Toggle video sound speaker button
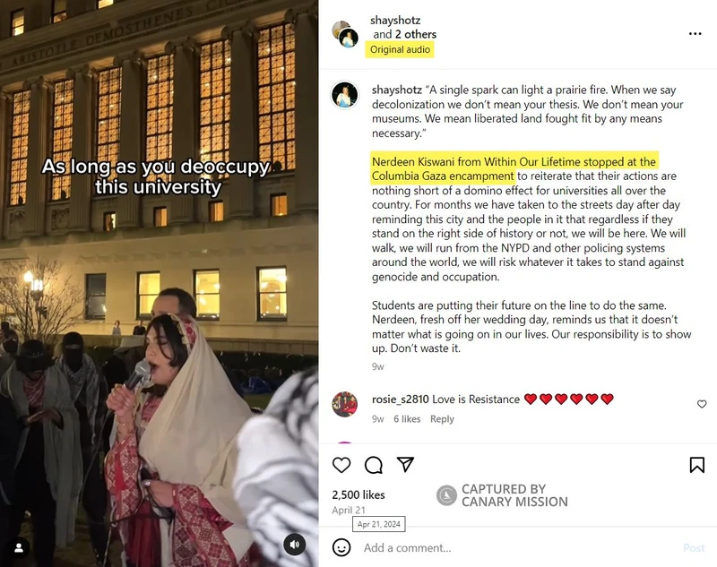 pos(295,545)
